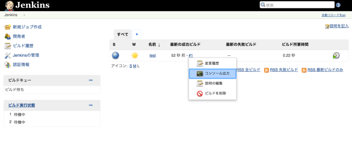Click executor 2 待機中 row
This screenshot has height=151, width=352.
pos(52,122)
